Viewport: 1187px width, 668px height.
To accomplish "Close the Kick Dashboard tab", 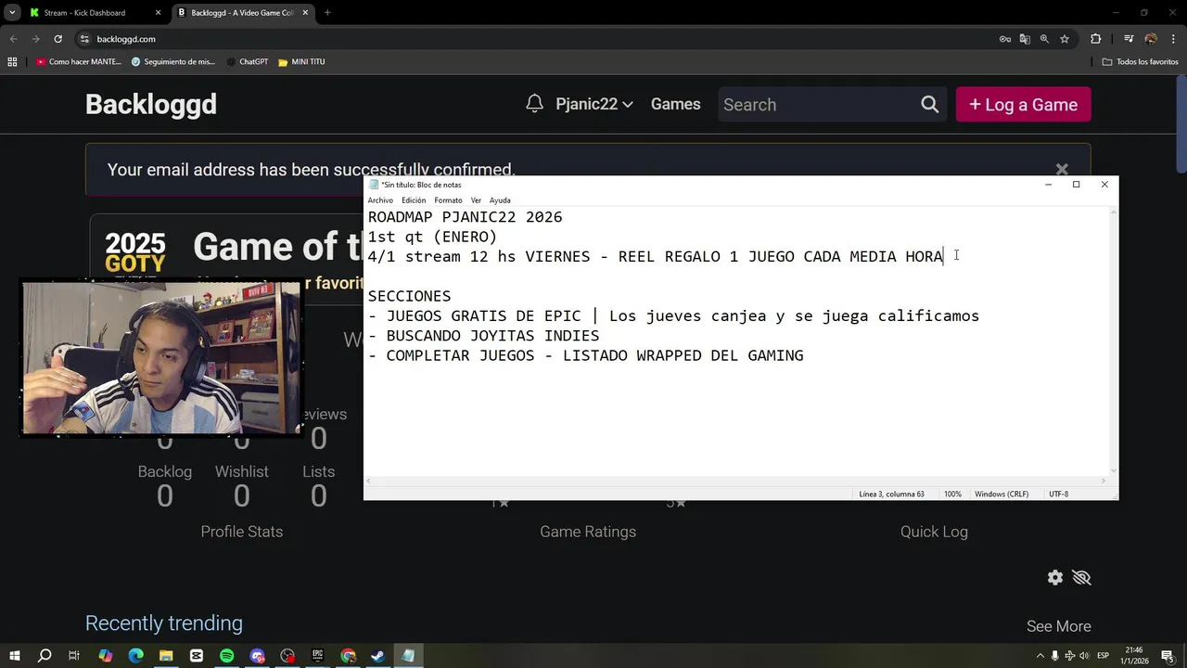I will tap(158, 13).
